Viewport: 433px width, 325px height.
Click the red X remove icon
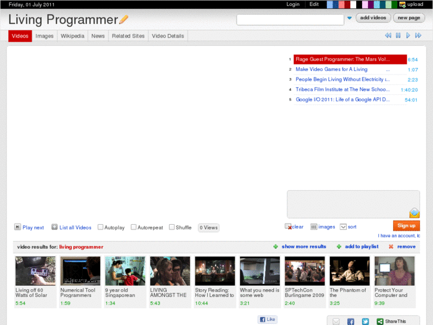click(x=391, y=246)
